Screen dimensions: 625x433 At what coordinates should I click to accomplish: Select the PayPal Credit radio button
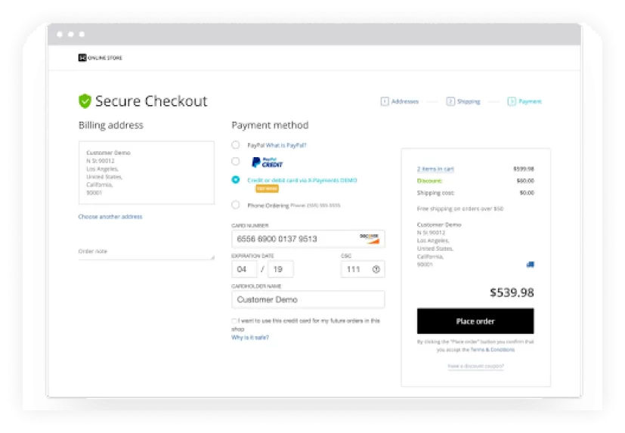click(x=236, y=162)
